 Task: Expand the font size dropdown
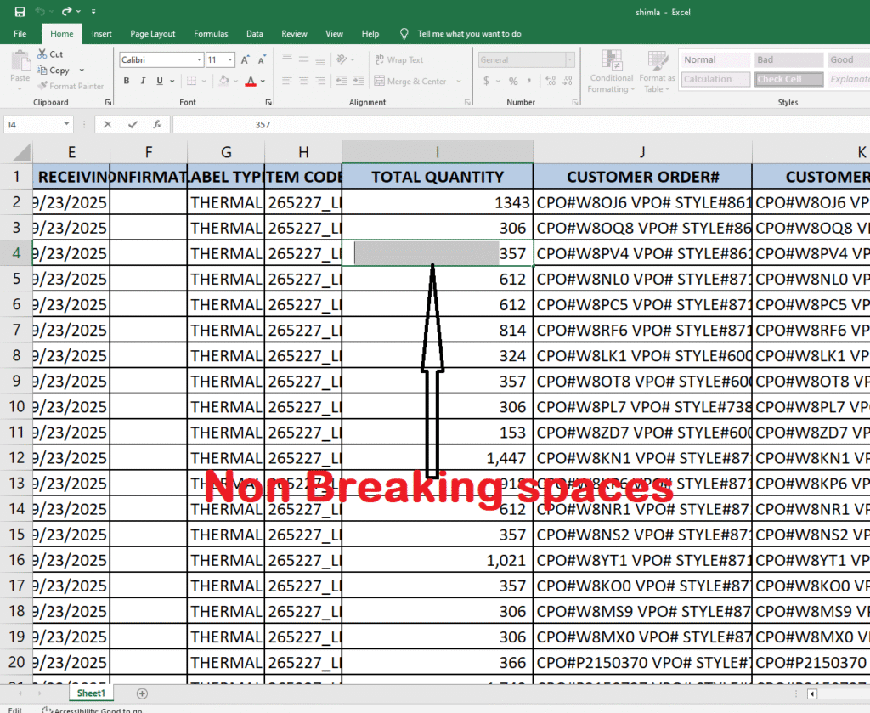[x=232, y=60]
